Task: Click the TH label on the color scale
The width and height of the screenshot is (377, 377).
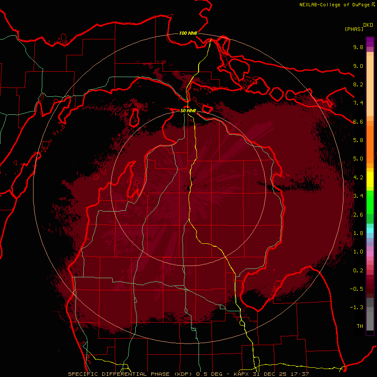Action: pos(360,326)
